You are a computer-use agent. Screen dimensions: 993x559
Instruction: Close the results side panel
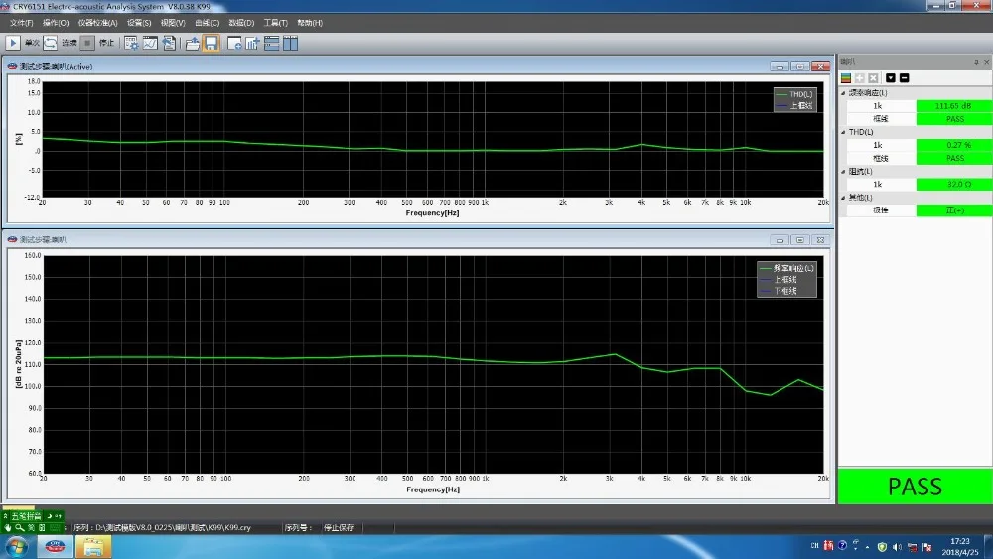987,62
